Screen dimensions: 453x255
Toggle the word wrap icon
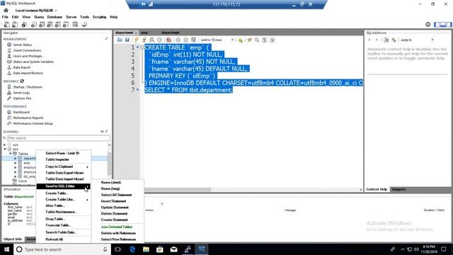coord(272,40)
